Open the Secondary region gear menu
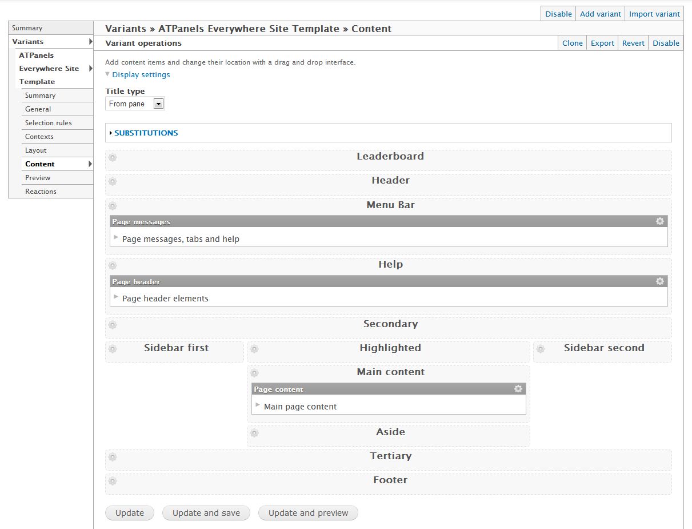 [113, 325]
